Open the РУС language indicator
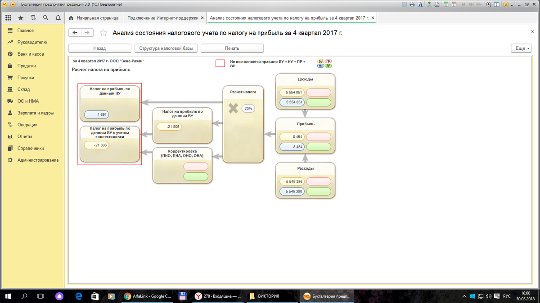The width and height of the screenshot is (540, 303). 506,296
